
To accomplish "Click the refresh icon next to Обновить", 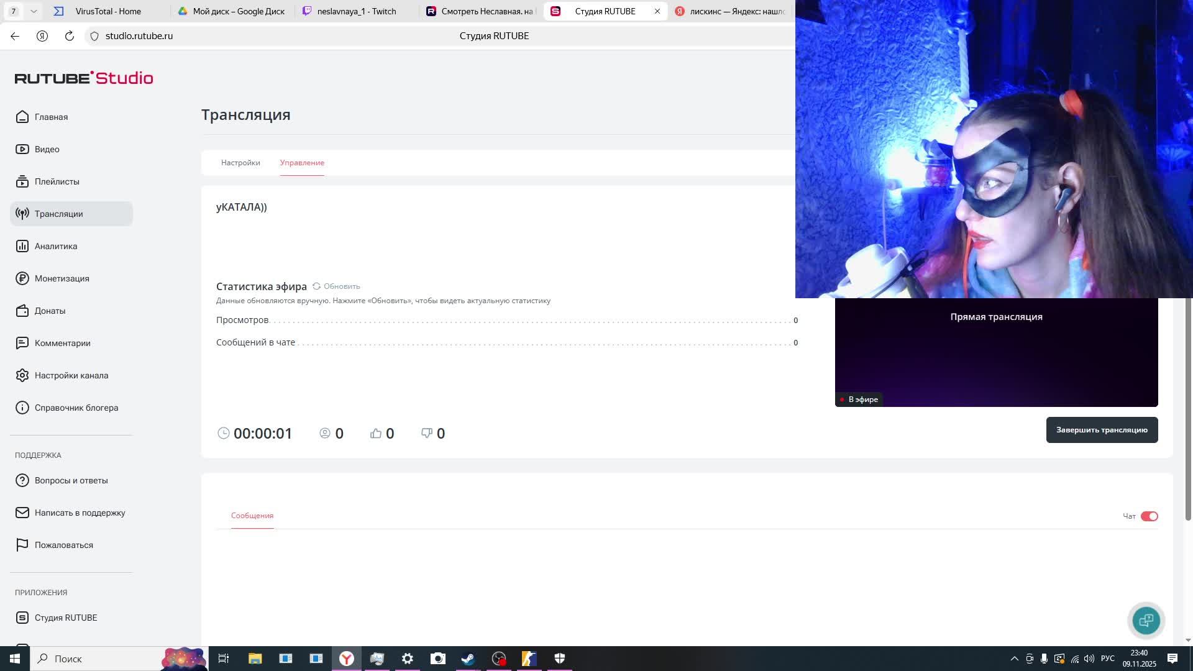I will [x=316, y=286].
